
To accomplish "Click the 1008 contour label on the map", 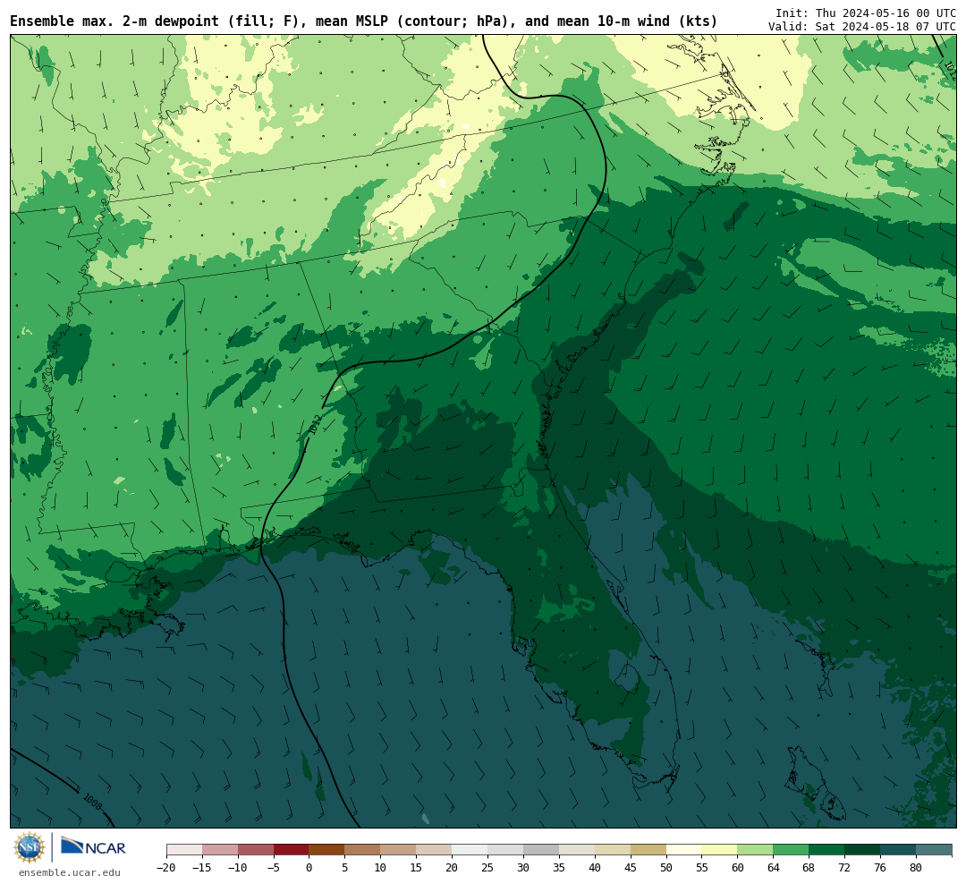I will pyautogui.click(x=92, y=803).
